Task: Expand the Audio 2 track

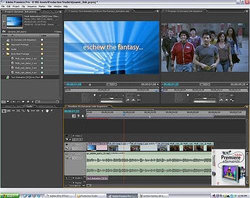Action: (73, 178)
